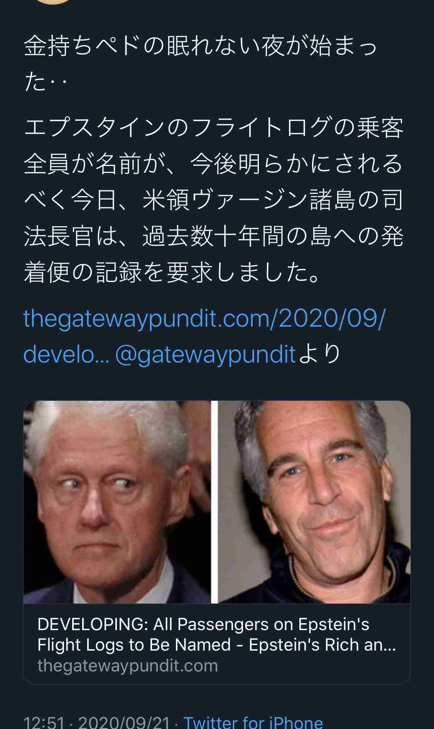Tap headline line "Flight Logs to Be Named"
The width and height of the screenshot is (434, 729).
tap(134, 645)
